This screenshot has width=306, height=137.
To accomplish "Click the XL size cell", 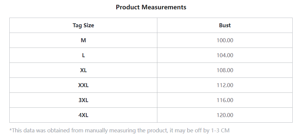I will point(83,70).
